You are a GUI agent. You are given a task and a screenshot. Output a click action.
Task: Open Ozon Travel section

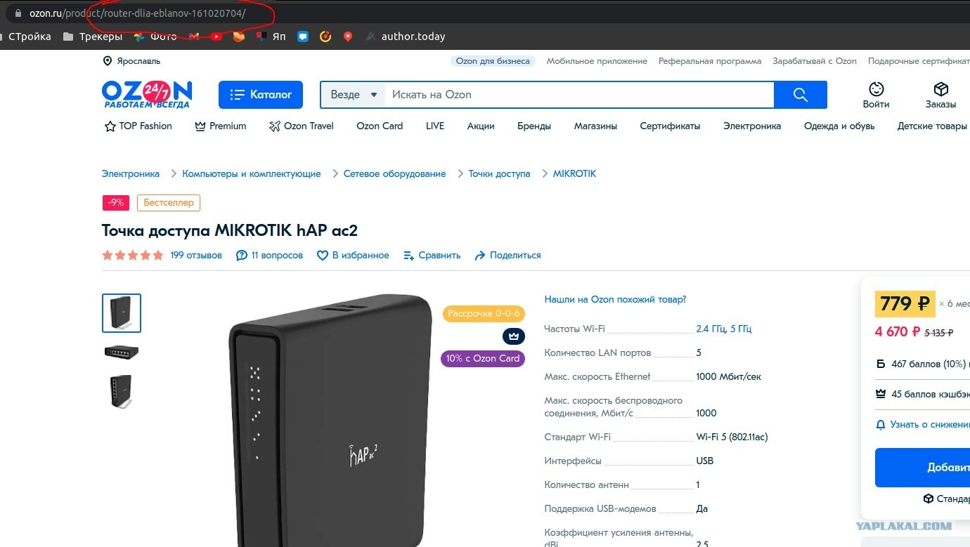(301, 126)
